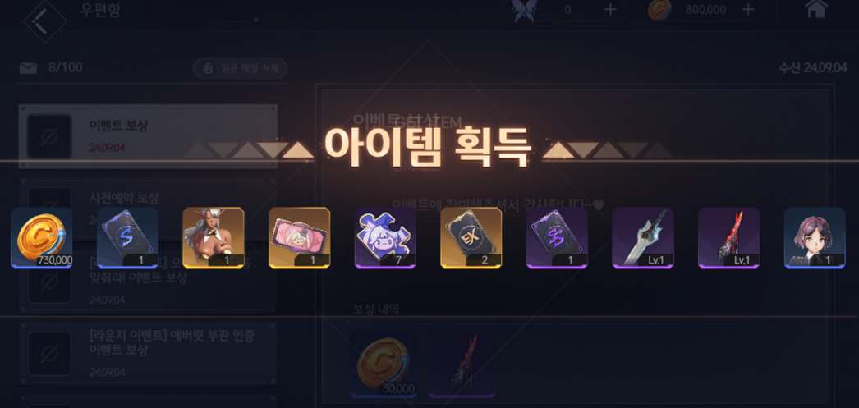This screenshot has width=859, height=408.
Task: Open the home screen icon
Action: point(815,9)
